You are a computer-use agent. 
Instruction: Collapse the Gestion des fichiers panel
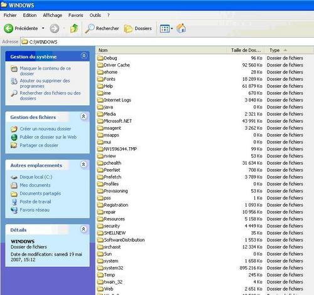point(84,116)
